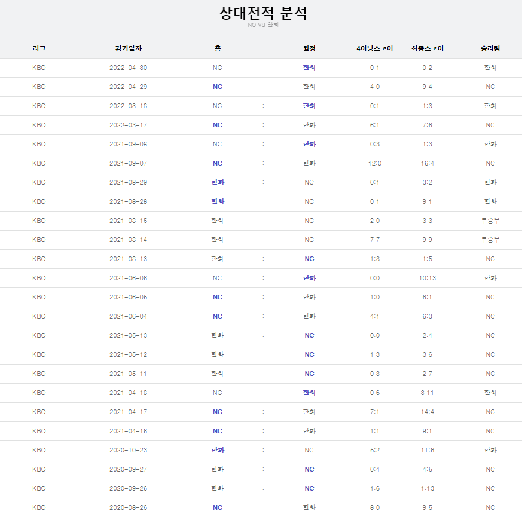This screenshot has height=514, width=522.
Task: Select the date cell '2020-09-27'
Action: pyautogui.click(x=128, y=469)
